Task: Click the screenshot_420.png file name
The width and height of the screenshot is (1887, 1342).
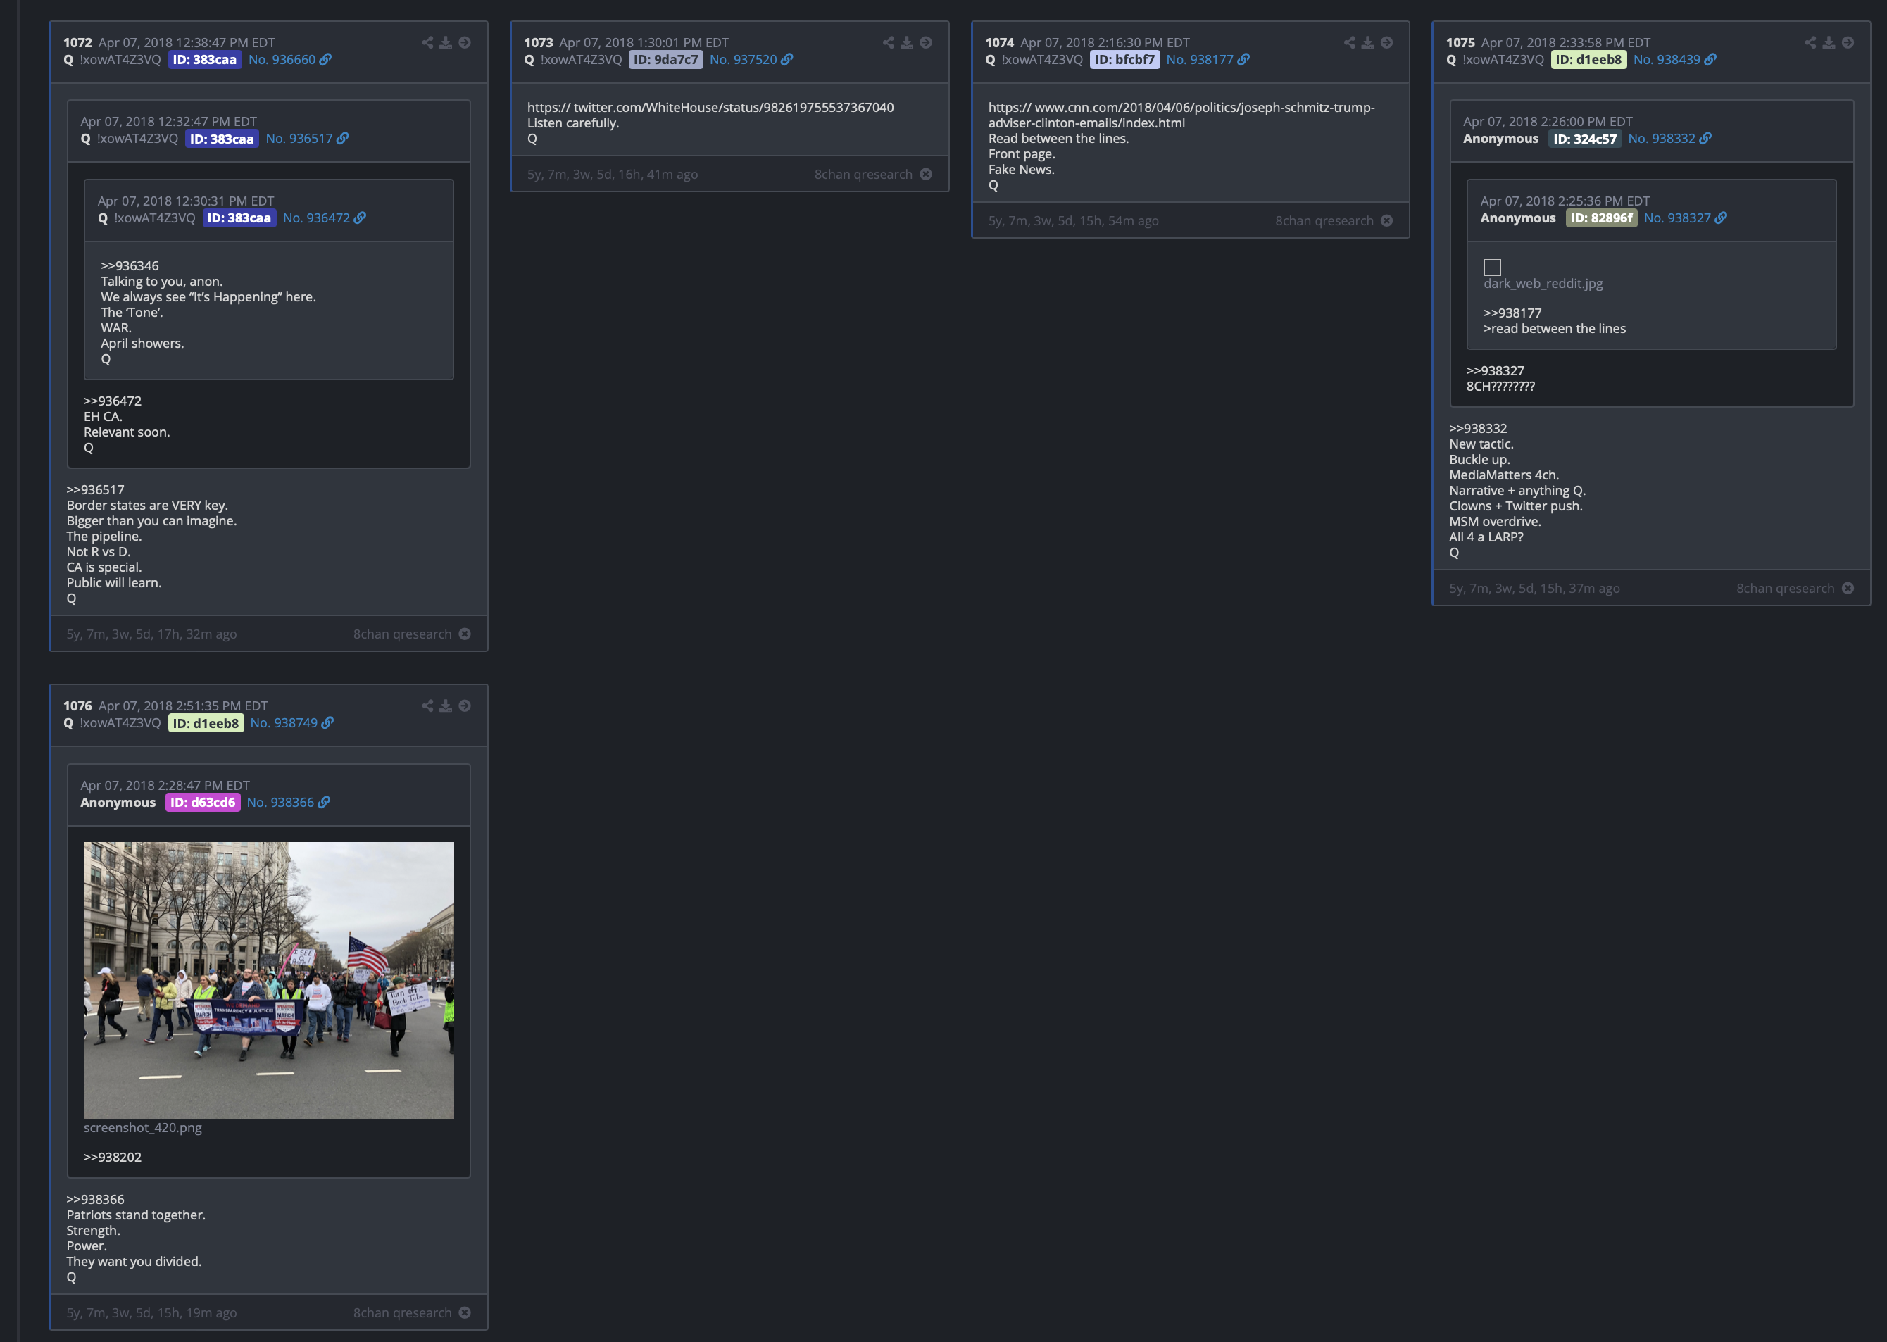Action: coord(142,1128)
